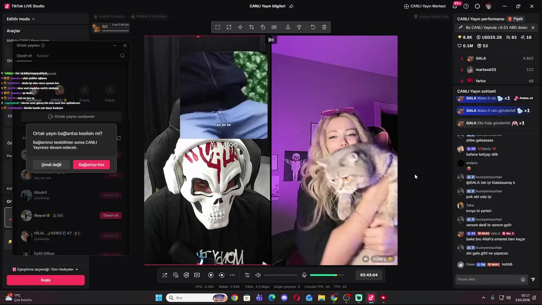Open the three-dot more options menu

pyautogui.click(x=232, y=275)
